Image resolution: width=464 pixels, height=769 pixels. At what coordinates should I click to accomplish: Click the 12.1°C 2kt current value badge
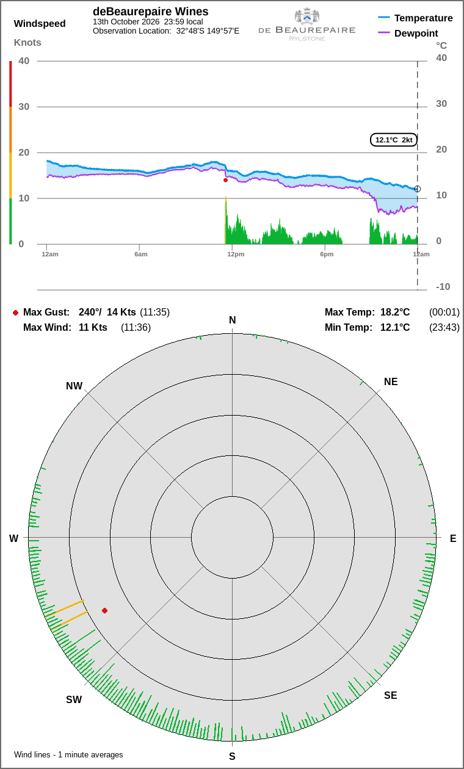pyautogui.click(x=394, y=140)
